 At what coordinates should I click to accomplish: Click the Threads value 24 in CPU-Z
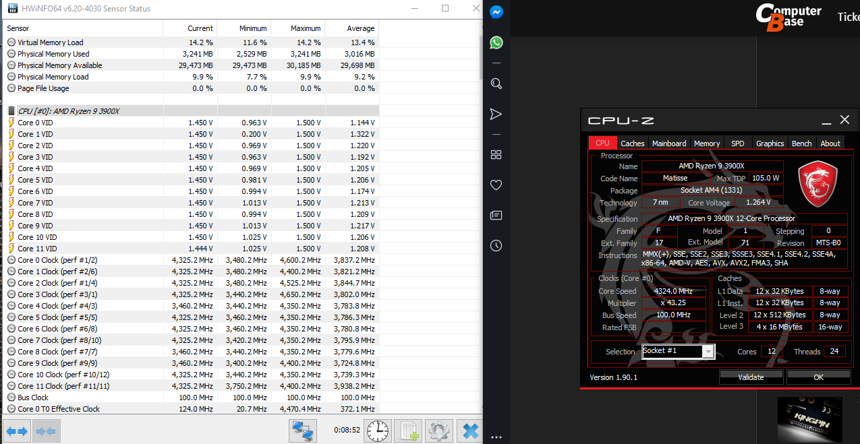pos(834,351)
